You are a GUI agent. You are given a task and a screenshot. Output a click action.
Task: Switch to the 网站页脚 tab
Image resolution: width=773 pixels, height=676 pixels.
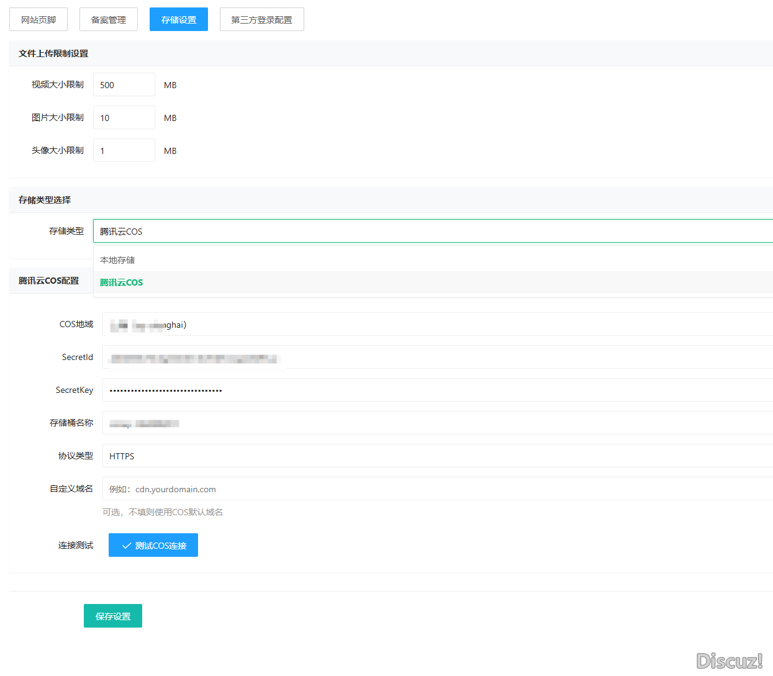point(38,20)
